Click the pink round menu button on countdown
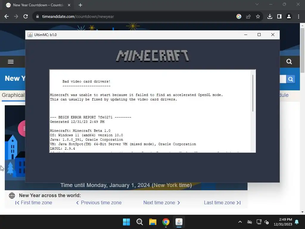305x229 pixels. (x=21, y=129)
